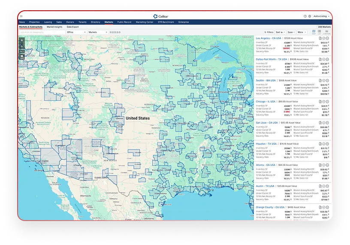Open report document icon for Orange County
Screen dimensions: 350x245
[x=320, y=207]
